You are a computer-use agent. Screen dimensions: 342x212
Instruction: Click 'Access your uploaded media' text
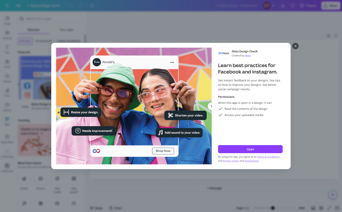[x=244, y=115]
